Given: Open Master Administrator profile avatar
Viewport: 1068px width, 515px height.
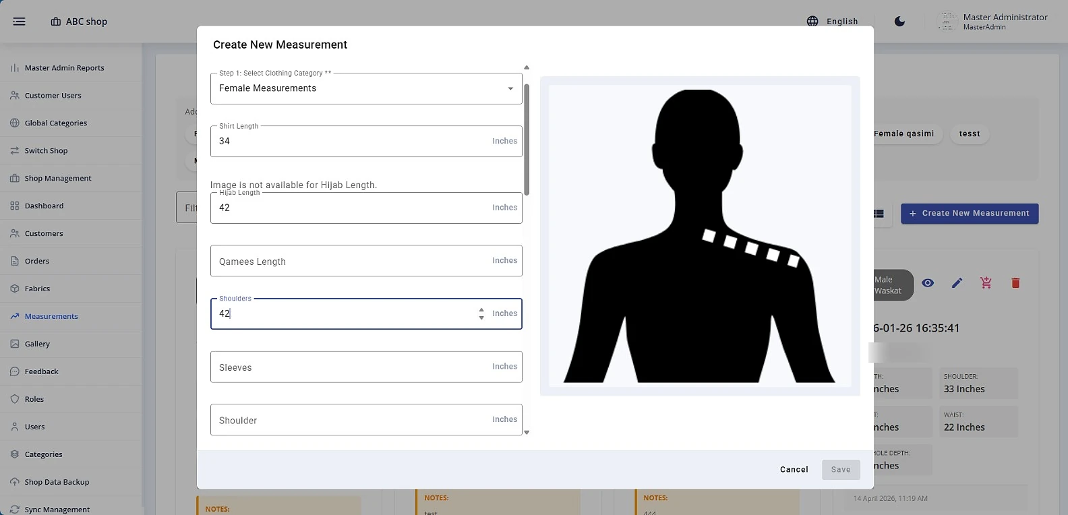Looking at the screenshot, I should tap(947, 22).
